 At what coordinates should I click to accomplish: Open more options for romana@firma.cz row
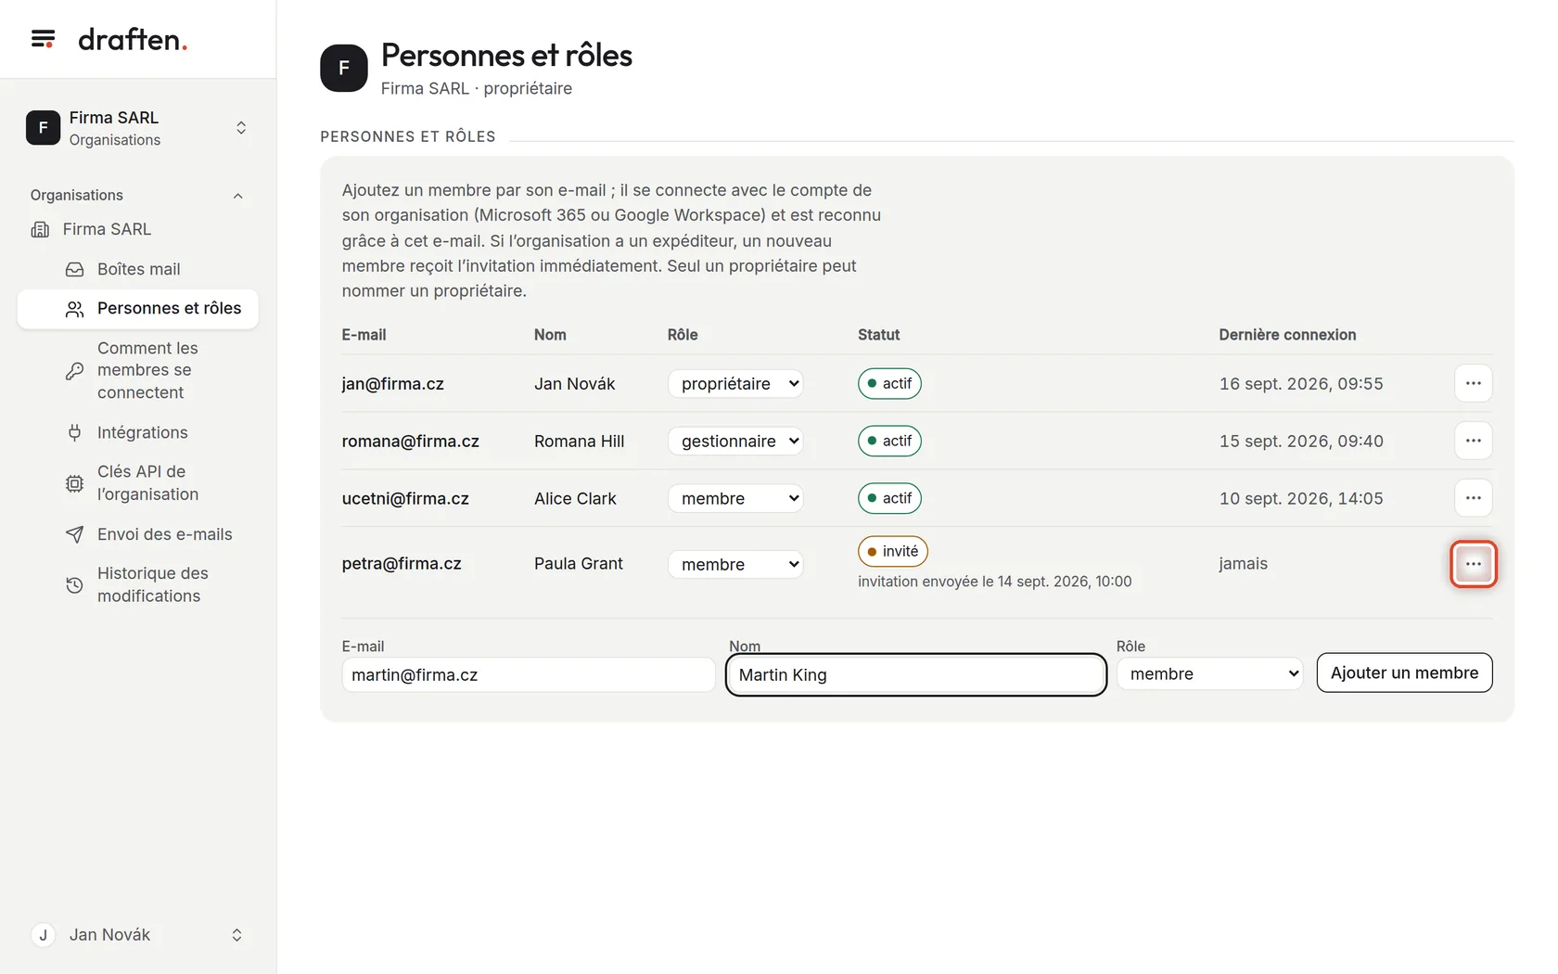point(1473,441)
